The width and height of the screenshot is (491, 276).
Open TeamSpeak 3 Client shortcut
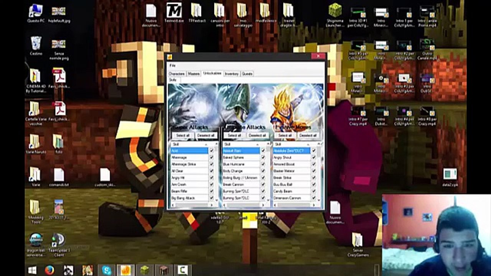[59, 245]
